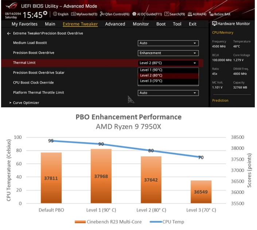
Task: Click the Hardware Monitor screen icon
Action: tap(214, 24)
